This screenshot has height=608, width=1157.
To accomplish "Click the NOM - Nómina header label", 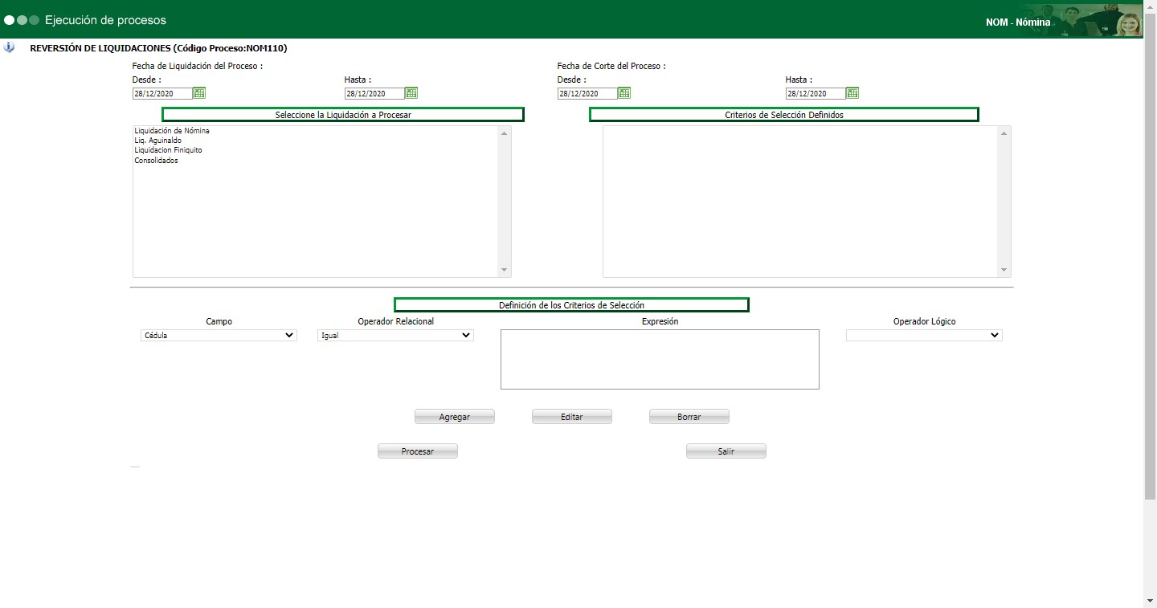I will point(1018,22).
